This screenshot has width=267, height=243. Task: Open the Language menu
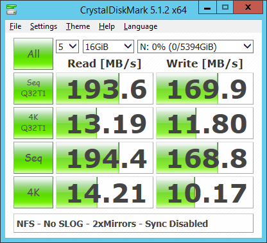tap(141, 26)
